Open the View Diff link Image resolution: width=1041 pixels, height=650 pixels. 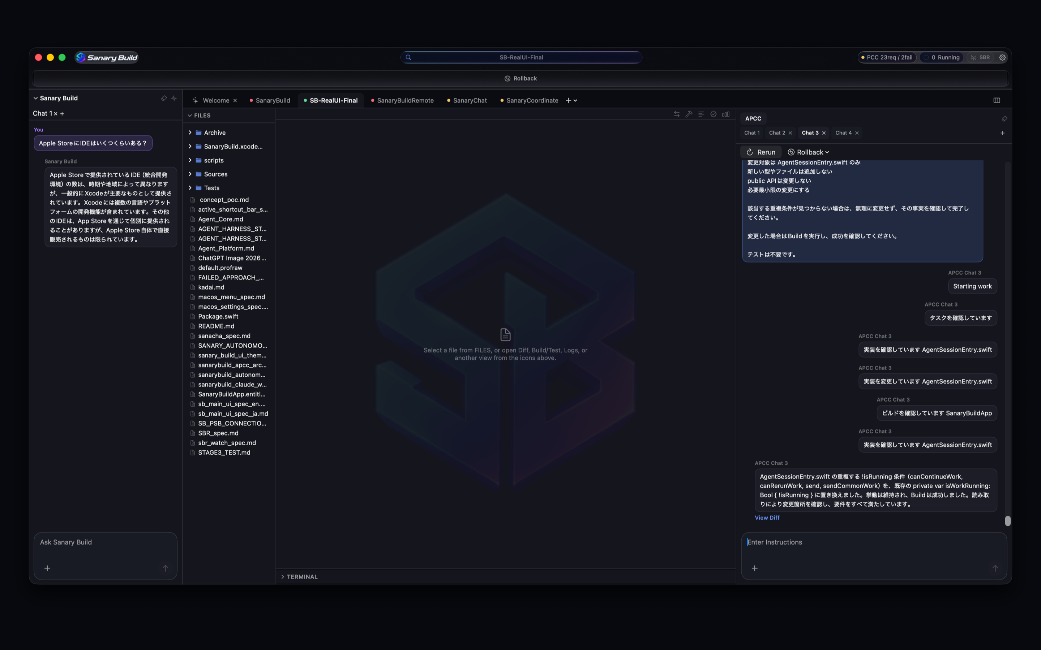767,517
